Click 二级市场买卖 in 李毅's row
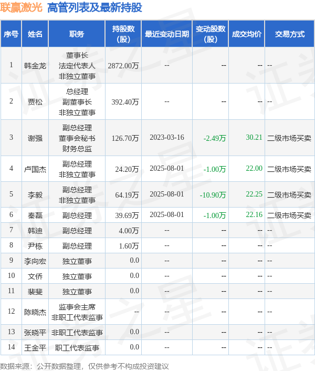Screen dimensions: 315x371 [x=289, y=195]
